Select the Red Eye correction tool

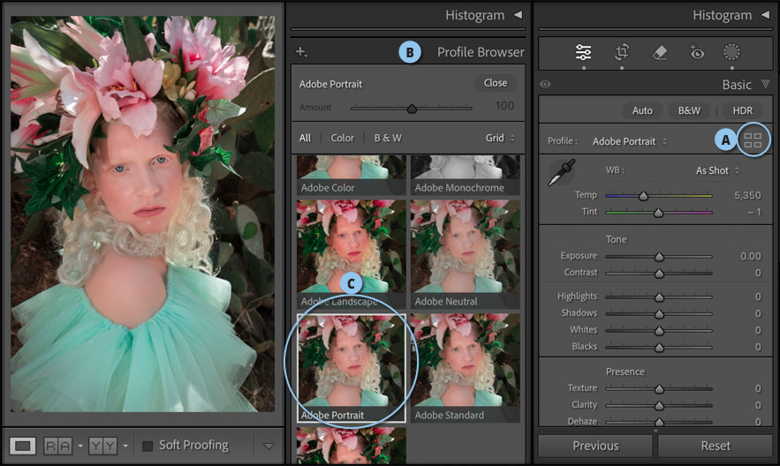coord(696,52)
